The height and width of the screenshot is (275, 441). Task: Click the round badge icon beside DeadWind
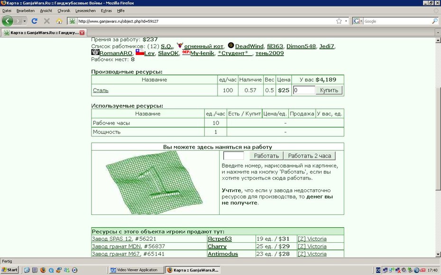coord(231,45)
